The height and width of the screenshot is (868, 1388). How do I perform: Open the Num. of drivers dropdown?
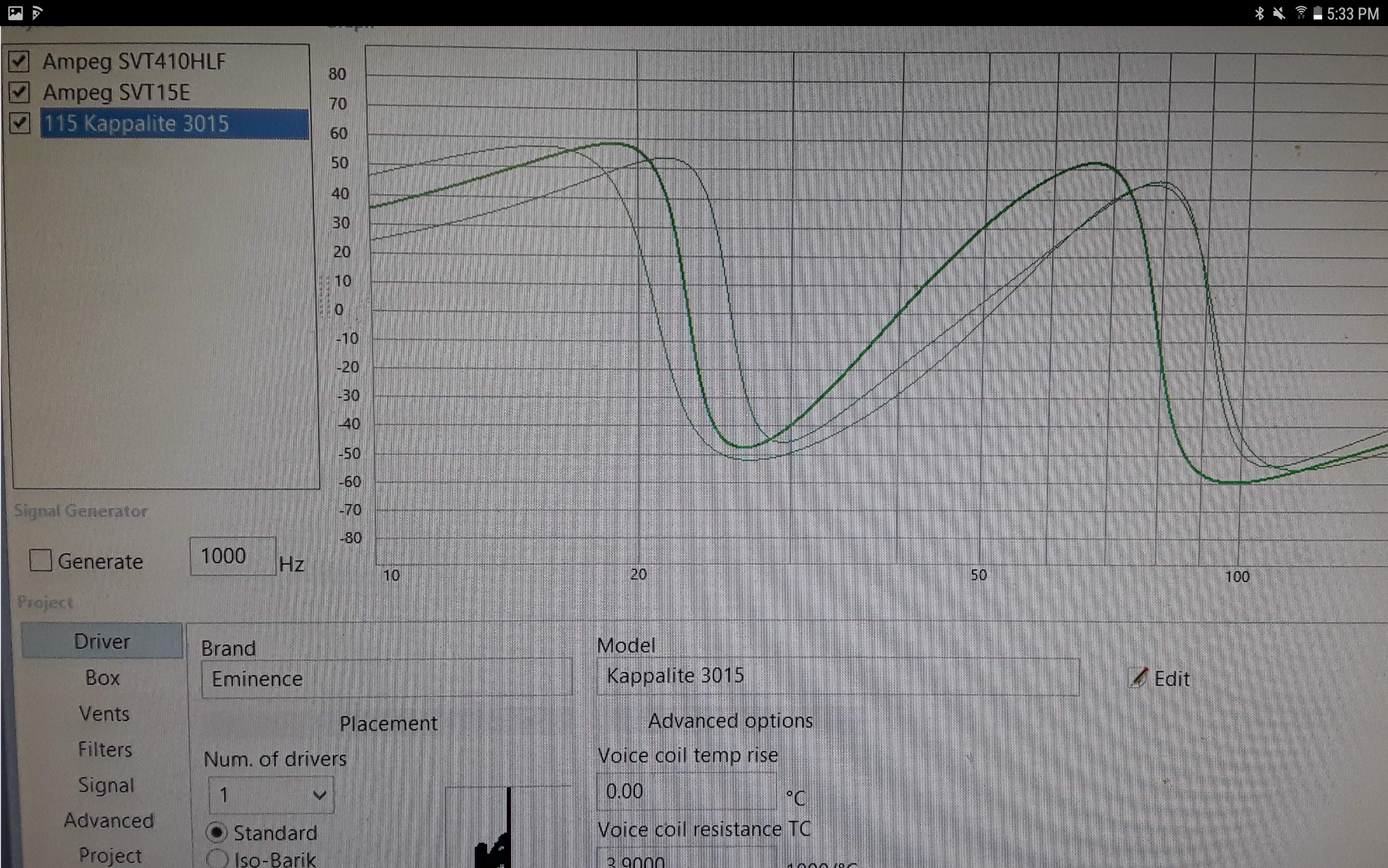[x=271, y=795]
